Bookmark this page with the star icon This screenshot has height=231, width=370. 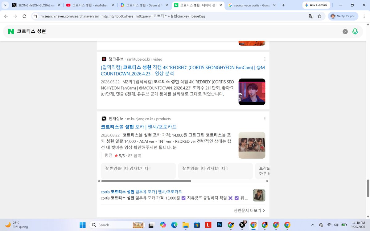319,16
